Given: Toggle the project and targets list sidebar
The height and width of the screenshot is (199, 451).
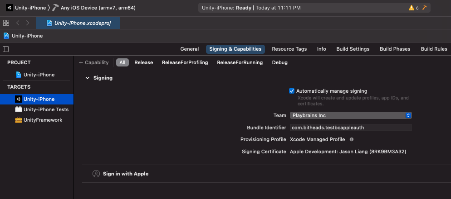Looking at the screenshot, I should 6,49.
